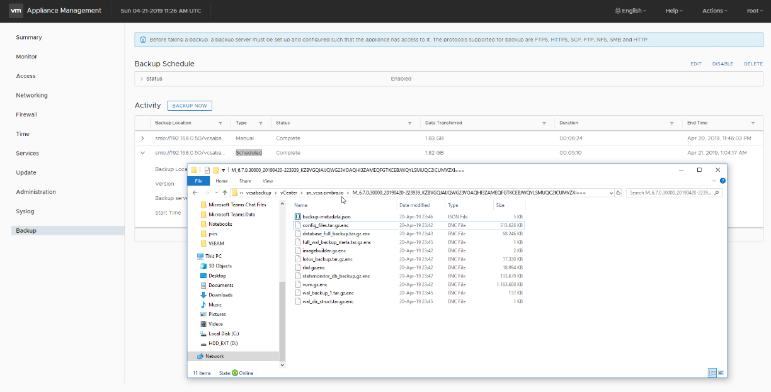The height and width of the screenshot is (392, 771).
Task: Open the Home ribbon tab in Explorer
Action: point(222,181)
